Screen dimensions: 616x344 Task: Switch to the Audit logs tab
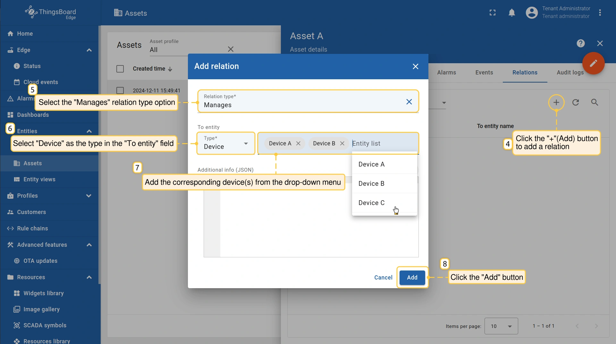point(570,73)
